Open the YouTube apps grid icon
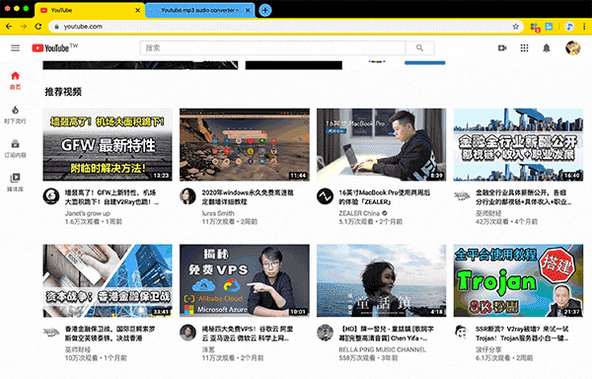592x379 pixels. pyautogui.click(x=525, y=48)
